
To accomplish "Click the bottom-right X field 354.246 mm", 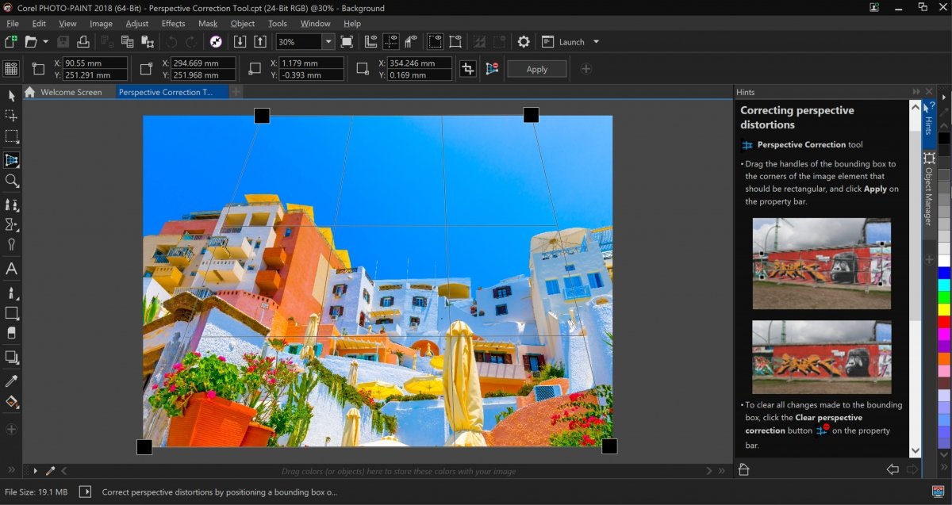I will (420, 63).
